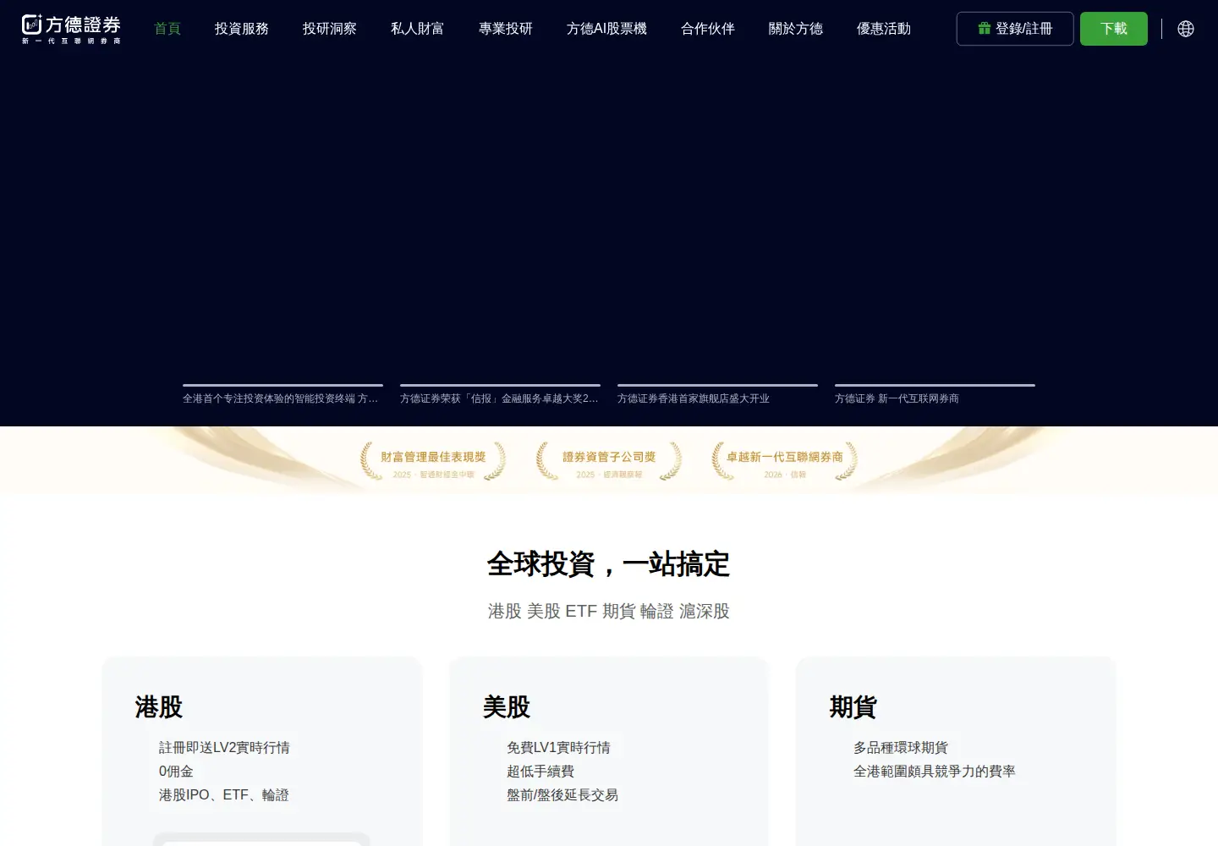Select banner slide 方德证券荣获「信报」金融服务卓越大奖
This screenshot has width=1218, height=846.
pos(500,396)
